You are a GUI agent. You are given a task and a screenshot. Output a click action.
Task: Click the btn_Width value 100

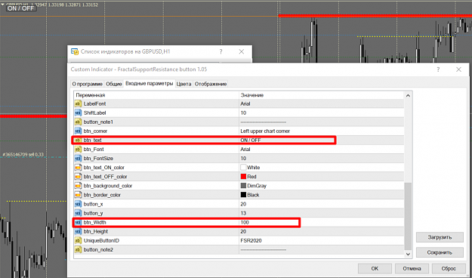point(245,222)
